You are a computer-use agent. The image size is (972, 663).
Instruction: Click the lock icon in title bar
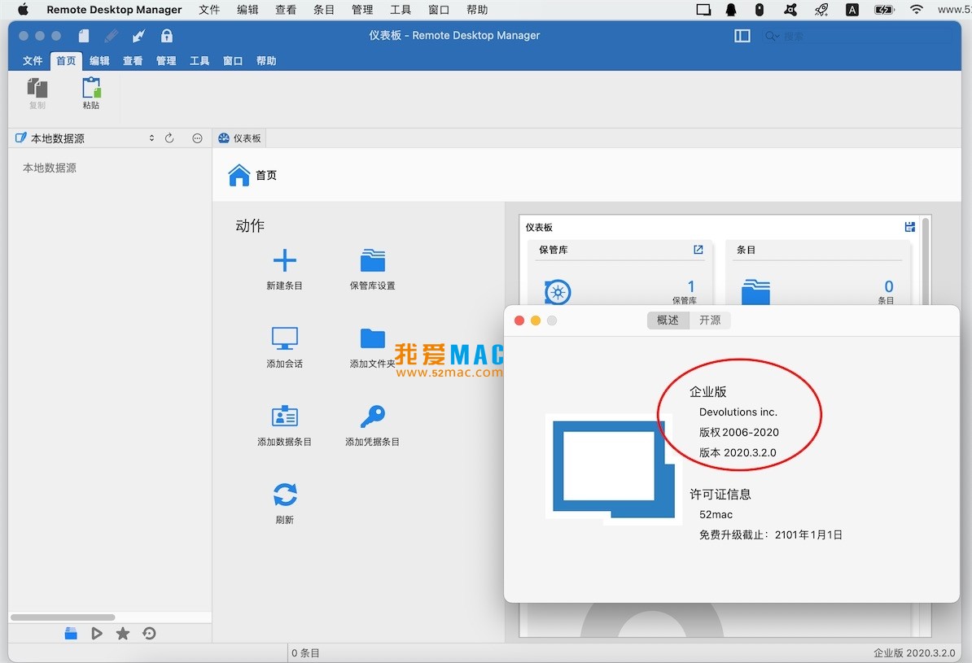[167, 36]
